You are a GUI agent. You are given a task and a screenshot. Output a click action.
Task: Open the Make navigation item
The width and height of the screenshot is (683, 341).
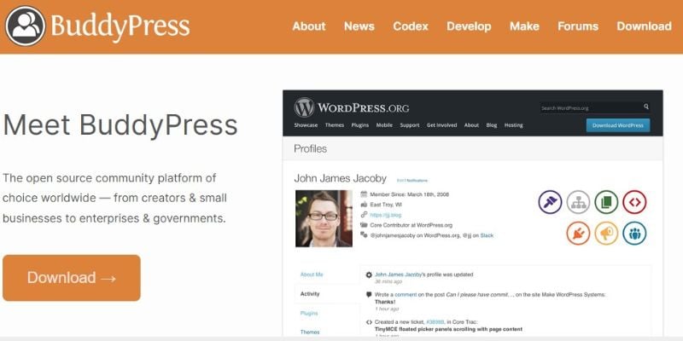pos(524,26)
